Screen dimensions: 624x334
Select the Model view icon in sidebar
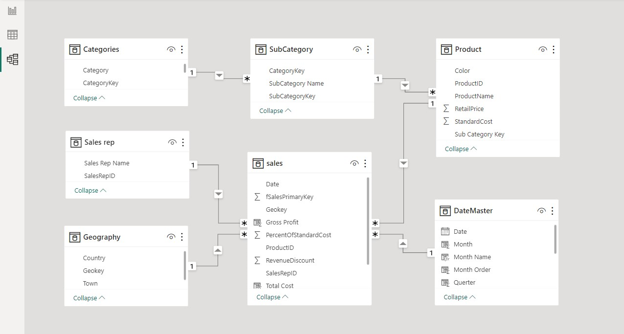click(x=12, y=60)
